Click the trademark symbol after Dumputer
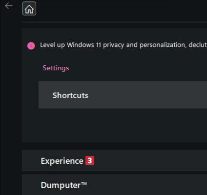 pos(84,184)
